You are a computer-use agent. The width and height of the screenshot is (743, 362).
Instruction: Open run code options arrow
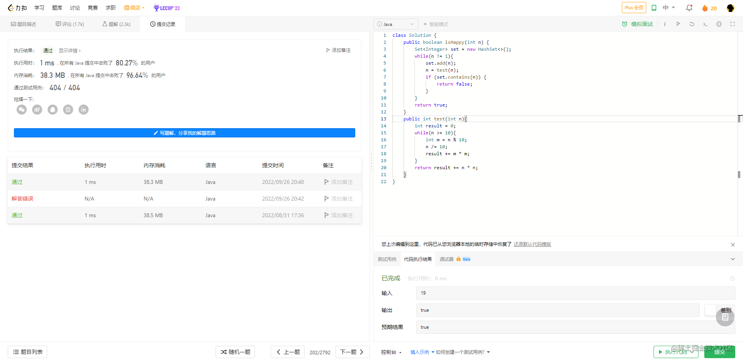pos(692,352)
